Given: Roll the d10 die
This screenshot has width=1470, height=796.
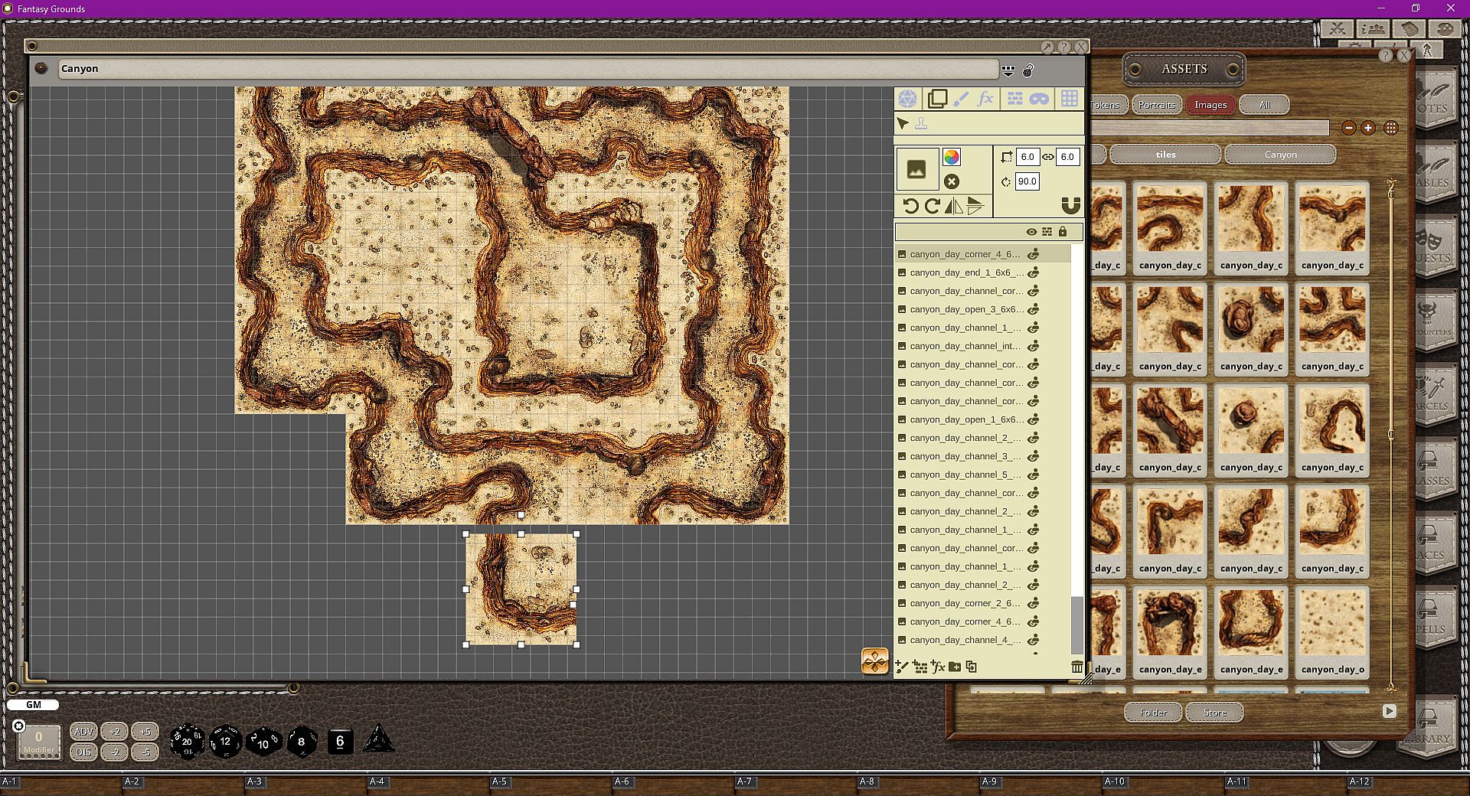Looking at the screenshot, I should point(263,742).
